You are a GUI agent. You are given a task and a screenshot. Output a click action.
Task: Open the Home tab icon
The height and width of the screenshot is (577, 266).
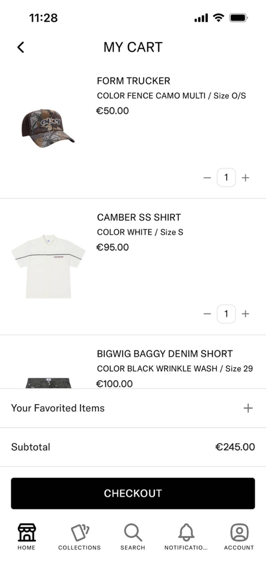(27, 532)
